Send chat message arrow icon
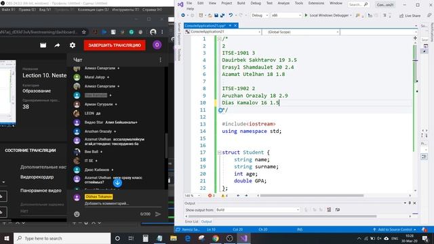This screenshot has width=434, height=244. pyautogui.click(x=158, y=214)
